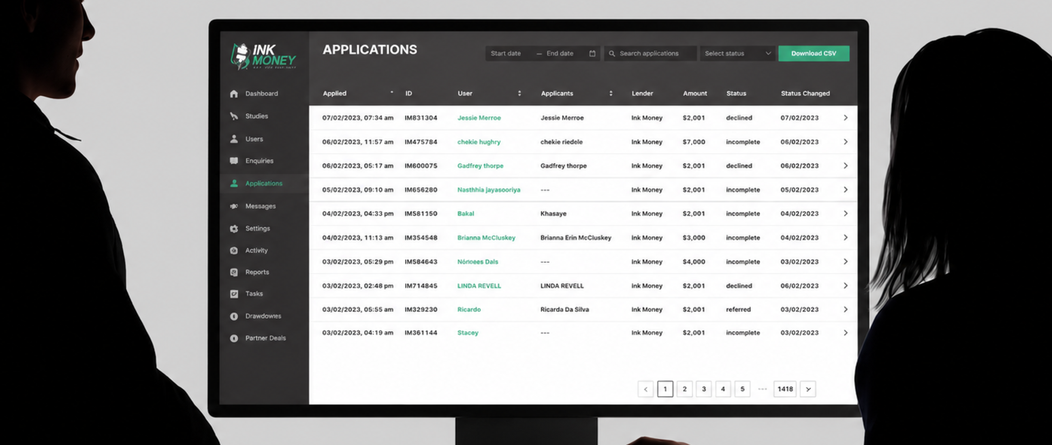The height and width of the screenshot is (445, 1052).
Task: Open user Brianna McCluskey link
Action: click(486, 237)
